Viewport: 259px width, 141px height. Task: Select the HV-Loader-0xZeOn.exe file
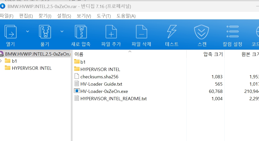pos(104,91)
